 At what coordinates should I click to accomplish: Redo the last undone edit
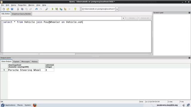click(x=41, y=9)
